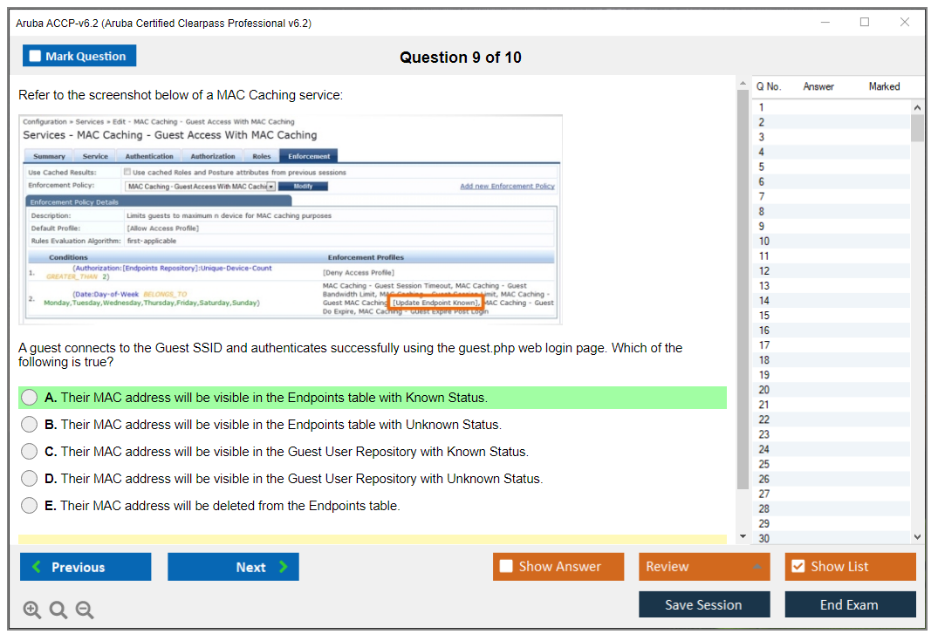
Task: Go to the Next question
Action: click(x=233, y=567)
